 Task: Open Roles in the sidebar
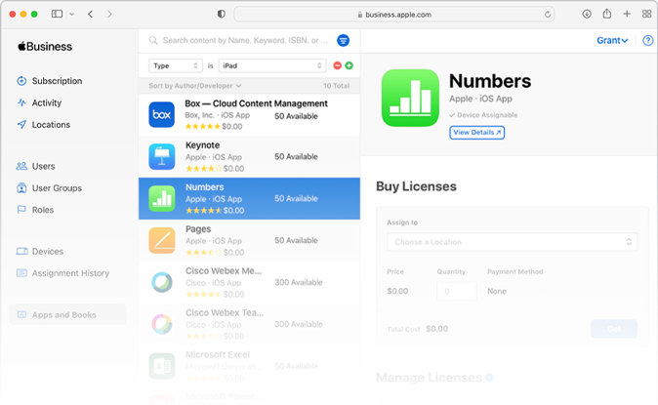pos(43,210)
